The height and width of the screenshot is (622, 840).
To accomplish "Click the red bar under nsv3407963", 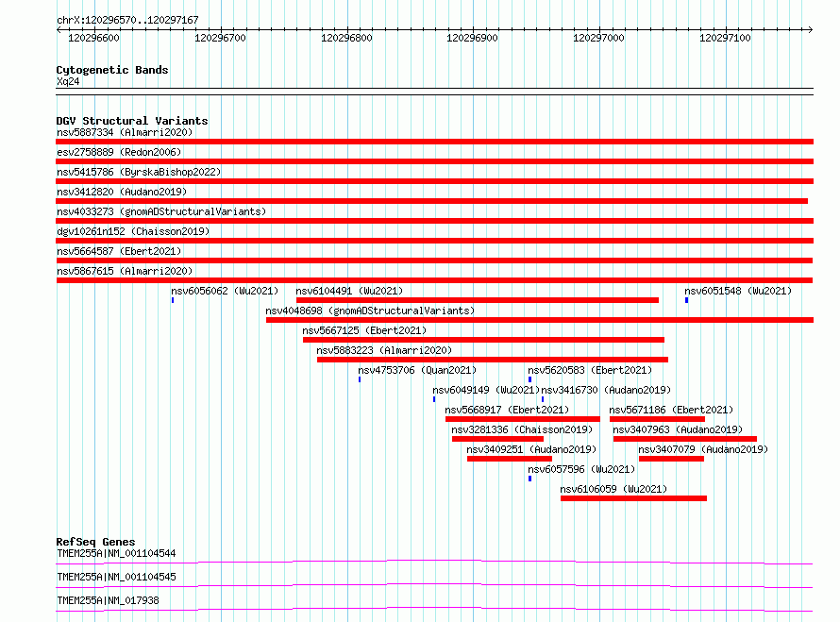I will (x=684, y=439).
